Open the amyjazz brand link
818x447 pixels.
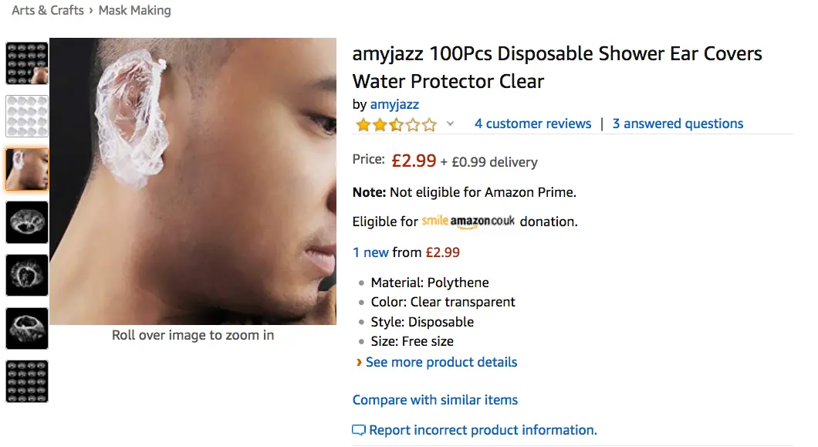click(x=394, y=104)
